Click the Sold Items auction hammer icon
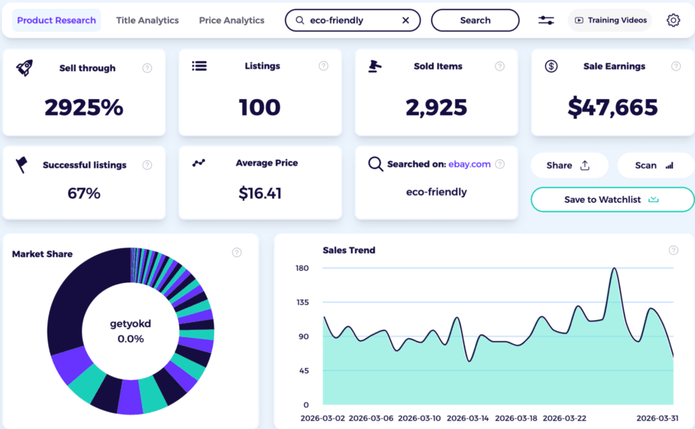The image size is (695, 429). 375,66
